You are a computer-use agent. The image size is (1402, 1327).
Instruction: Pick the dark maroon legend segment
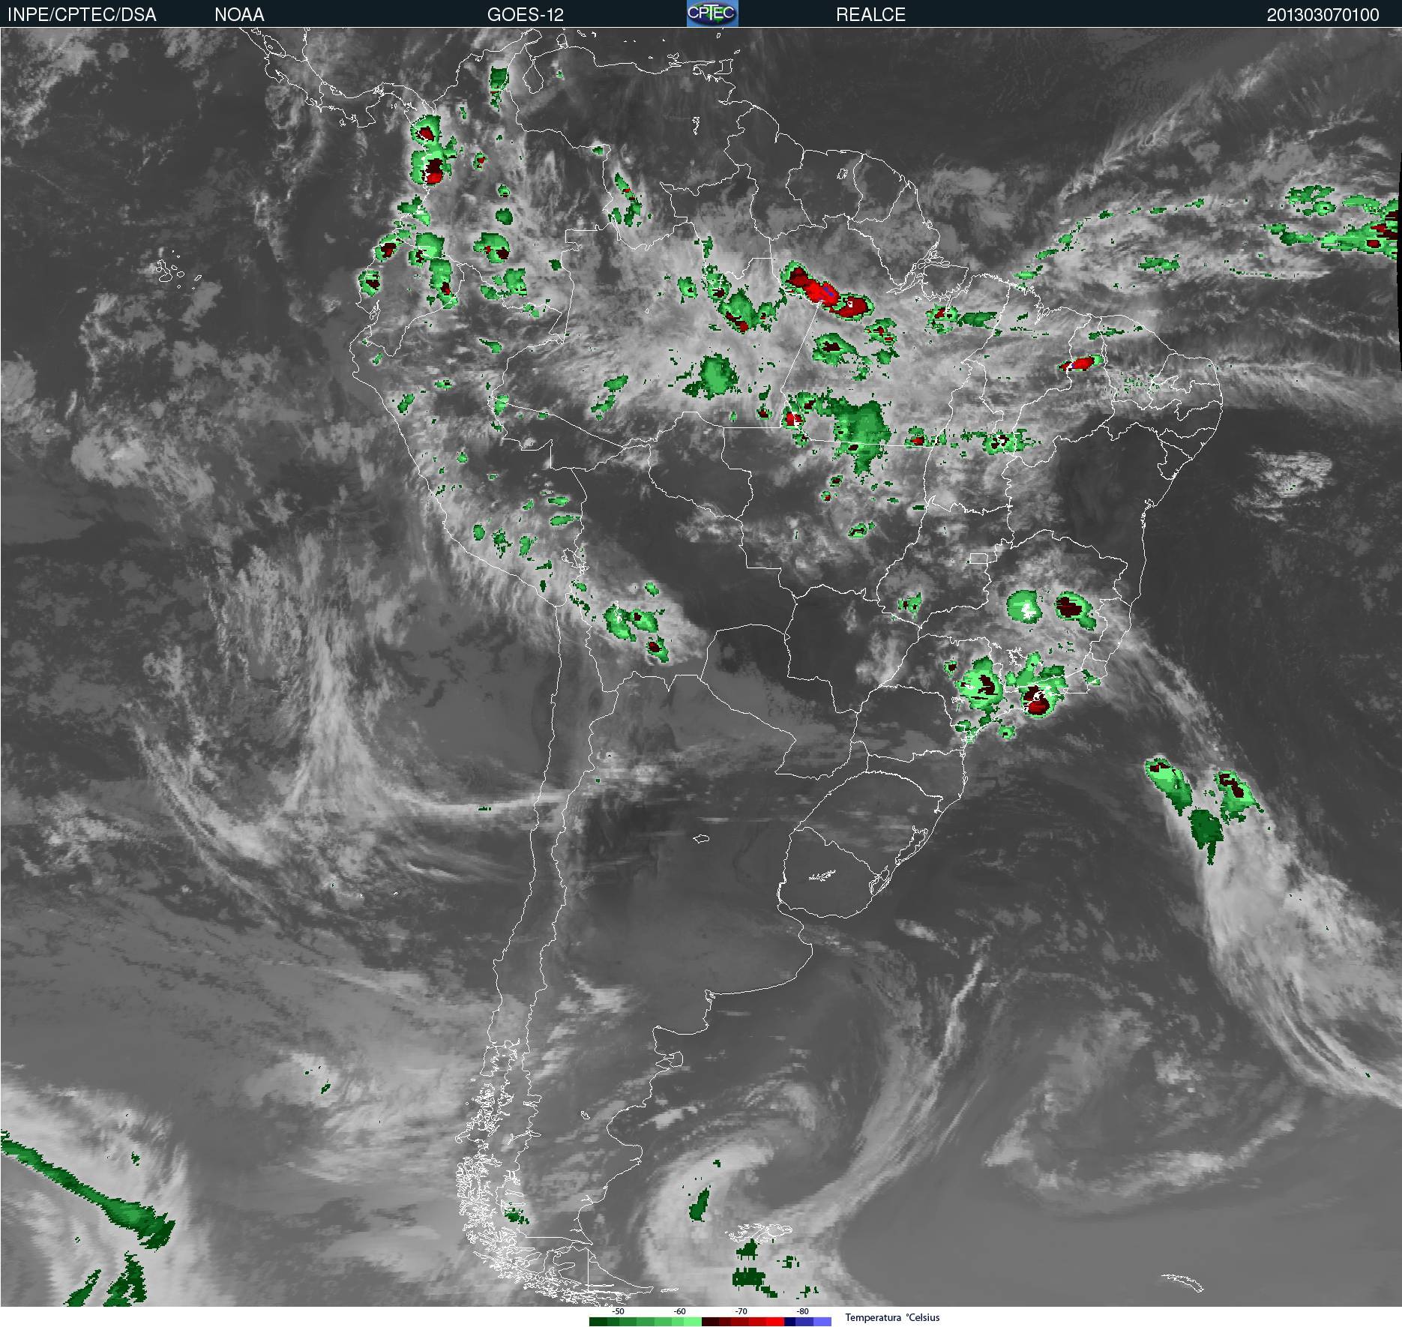pos(711,1322)
